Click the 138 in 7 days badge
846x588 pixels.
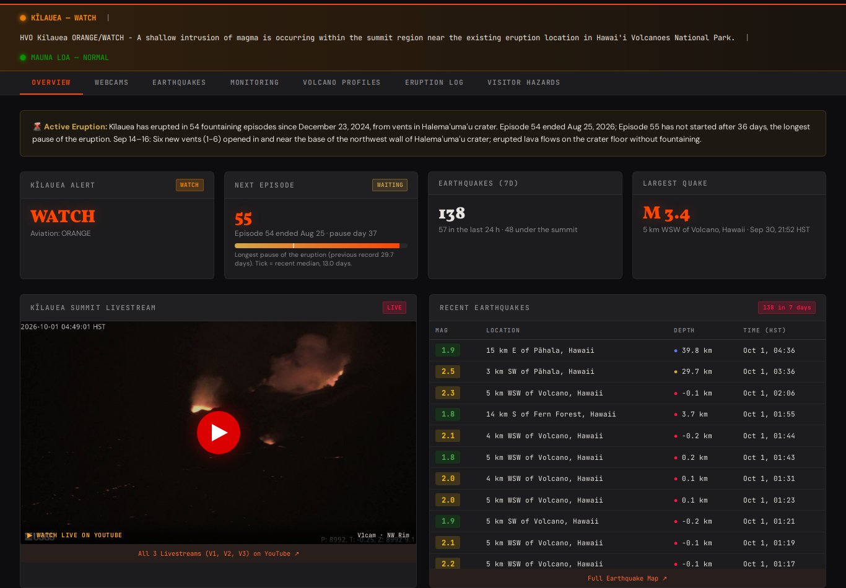(x=787, y=308)
